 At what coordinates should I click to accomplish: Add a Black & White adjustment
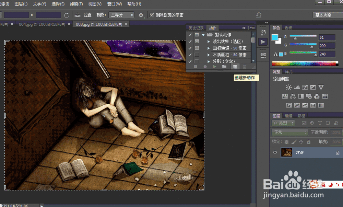point(301,96)
